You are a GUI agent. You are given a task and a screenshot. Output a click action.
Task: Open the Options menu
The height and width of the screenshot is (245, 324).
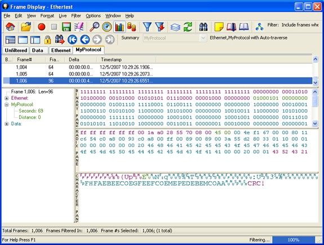[93, 16]
